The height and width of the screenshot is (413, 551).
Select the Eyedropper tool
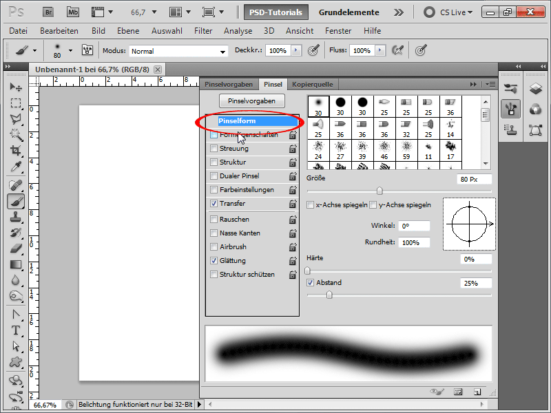(16, 167)
